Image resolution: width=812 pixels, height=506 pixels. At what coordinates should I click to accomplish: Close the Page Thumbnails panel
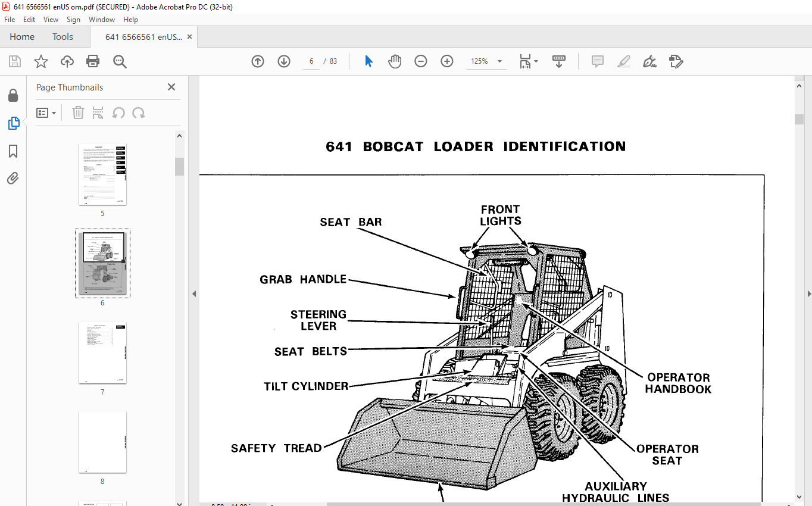(171, 87)
